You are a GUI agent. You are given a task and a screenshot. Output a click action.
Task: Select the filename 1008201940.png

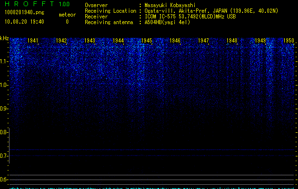click(25, 12)
